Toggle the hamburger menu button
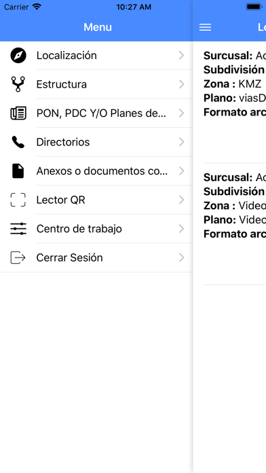Image resolution: width=266 pixels, height=473 pixels. 205,27
